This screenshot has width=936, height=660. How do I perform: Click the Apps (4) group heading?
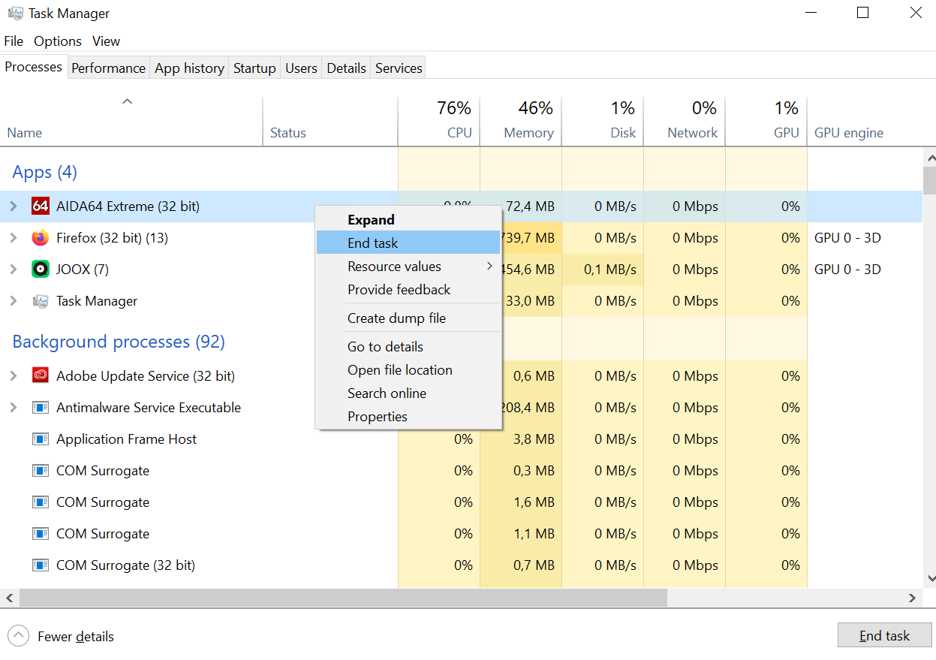(45, 173)
